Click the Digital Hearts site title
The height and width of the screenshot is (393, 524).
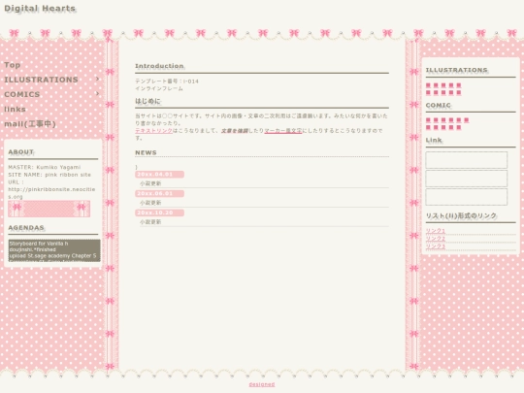[40, 9]
